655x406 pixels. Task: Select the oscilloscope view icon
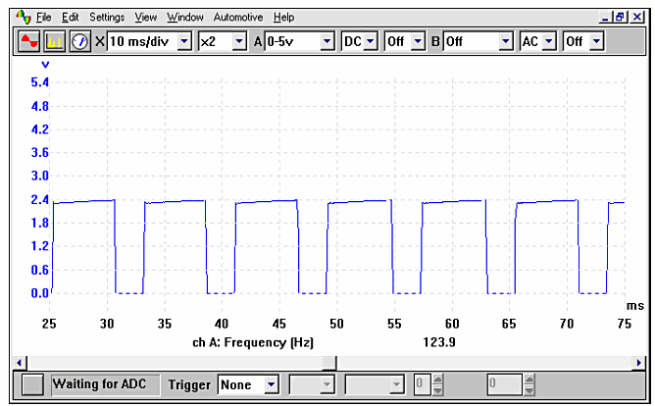[x=30, y=41]
